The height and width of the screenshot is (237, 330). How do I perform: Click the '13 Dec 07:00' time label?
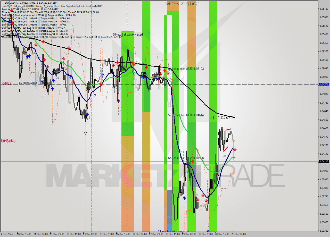click(x=90, y=234)
